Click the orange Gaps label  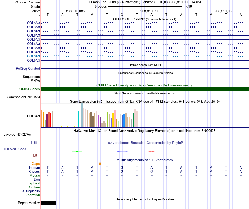(x=36, y=164)
